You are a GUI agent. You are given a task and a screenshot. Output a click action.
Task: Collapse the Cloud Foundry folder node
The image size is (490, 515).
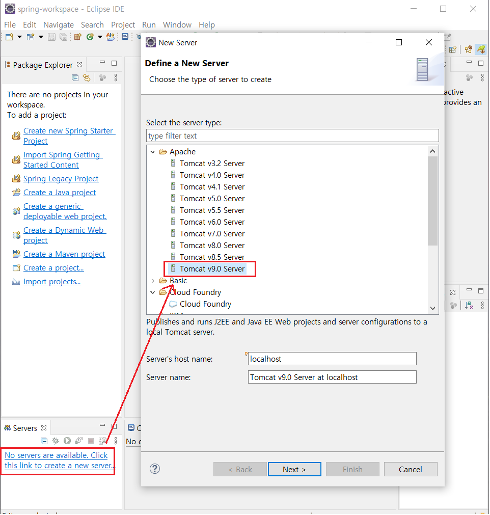coord(153,292)
